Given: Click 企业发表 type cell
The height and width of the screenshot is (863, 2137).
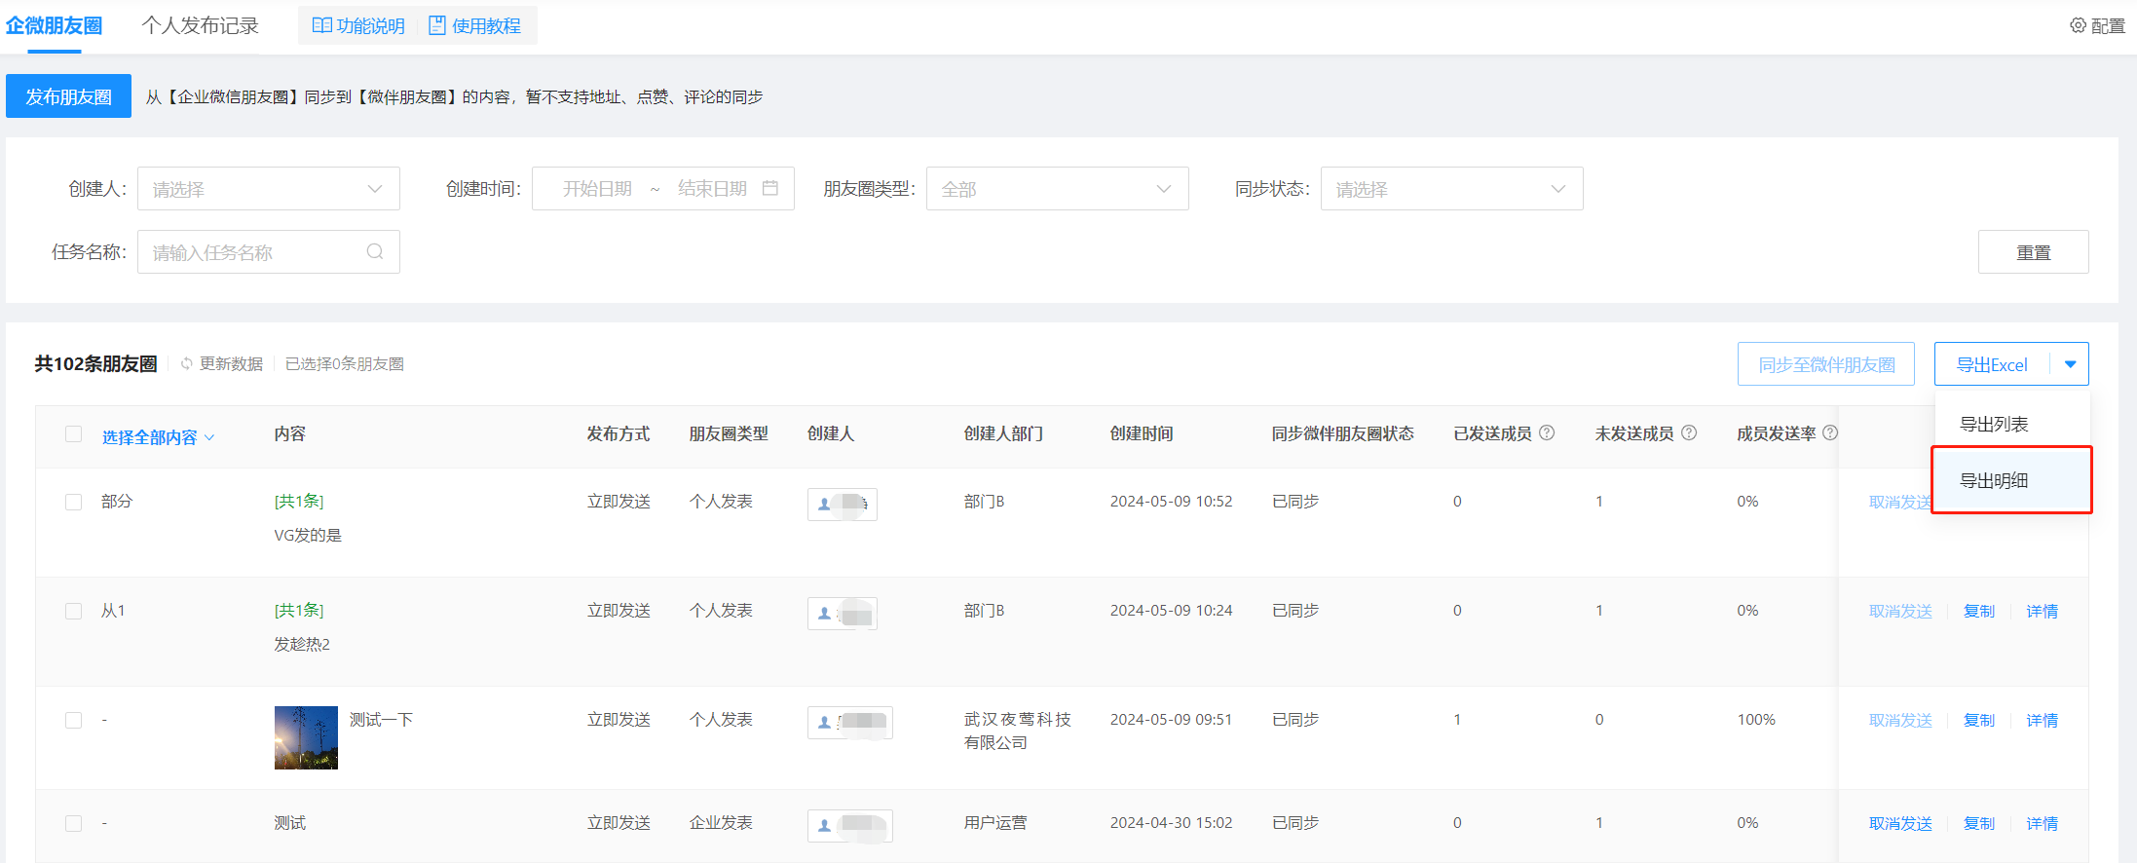Looking at the screenshot, I should (721, 822).
